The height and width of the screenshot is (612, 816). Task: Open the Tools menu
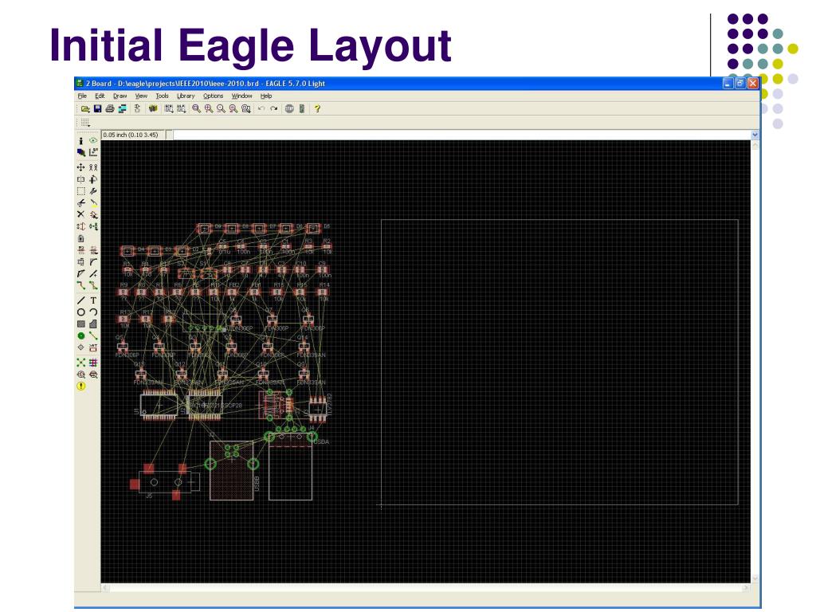tap(163, 96)
